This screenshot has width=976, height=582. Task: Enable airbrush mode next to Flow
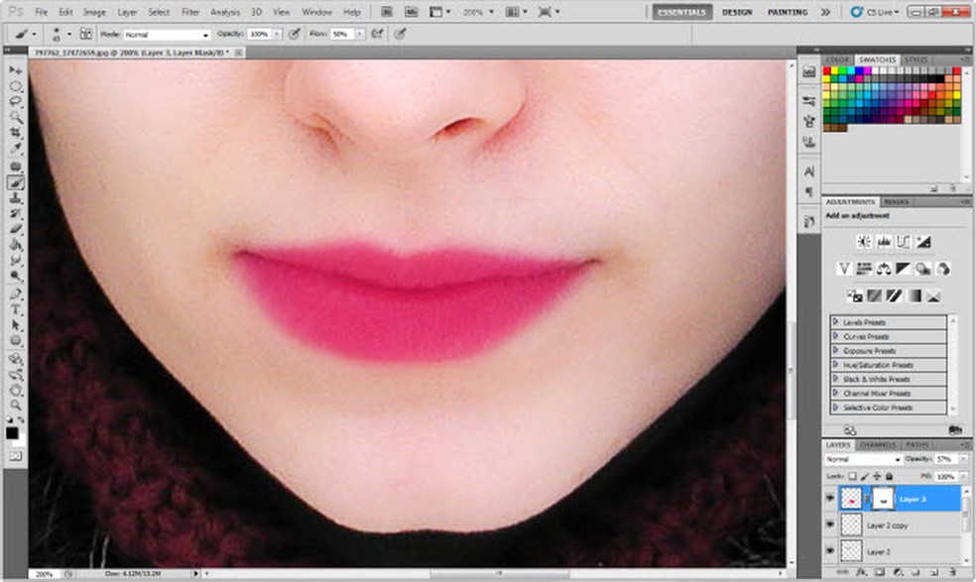(376, 33)
